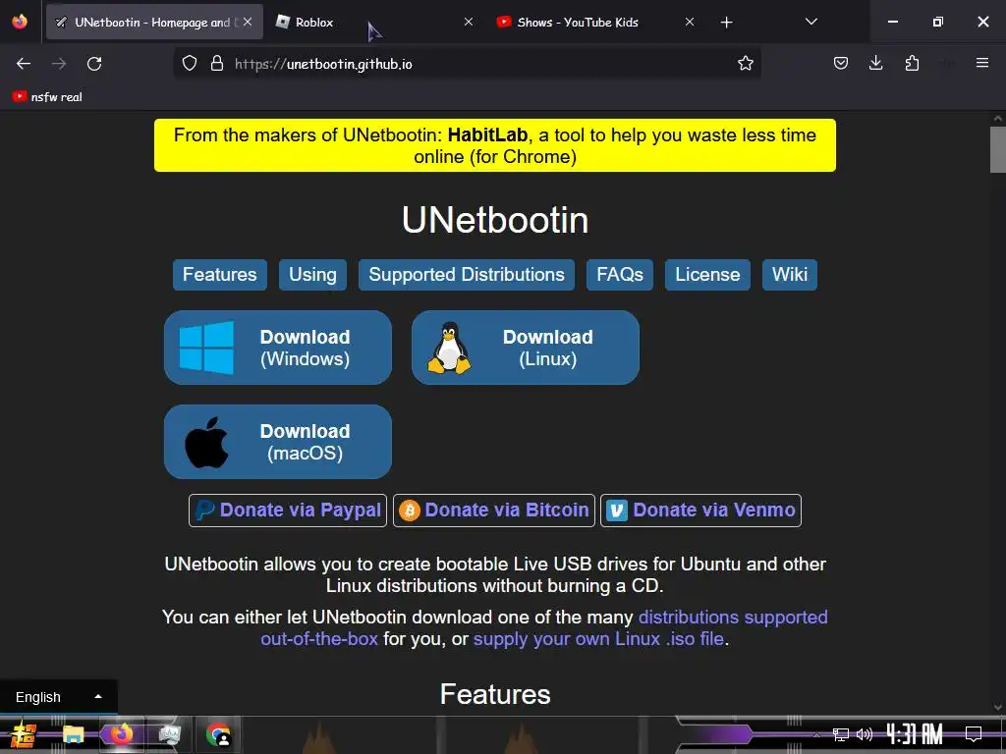Open the Firefox hamburger menu
The image size is (1006, 754).
[982, 63]
